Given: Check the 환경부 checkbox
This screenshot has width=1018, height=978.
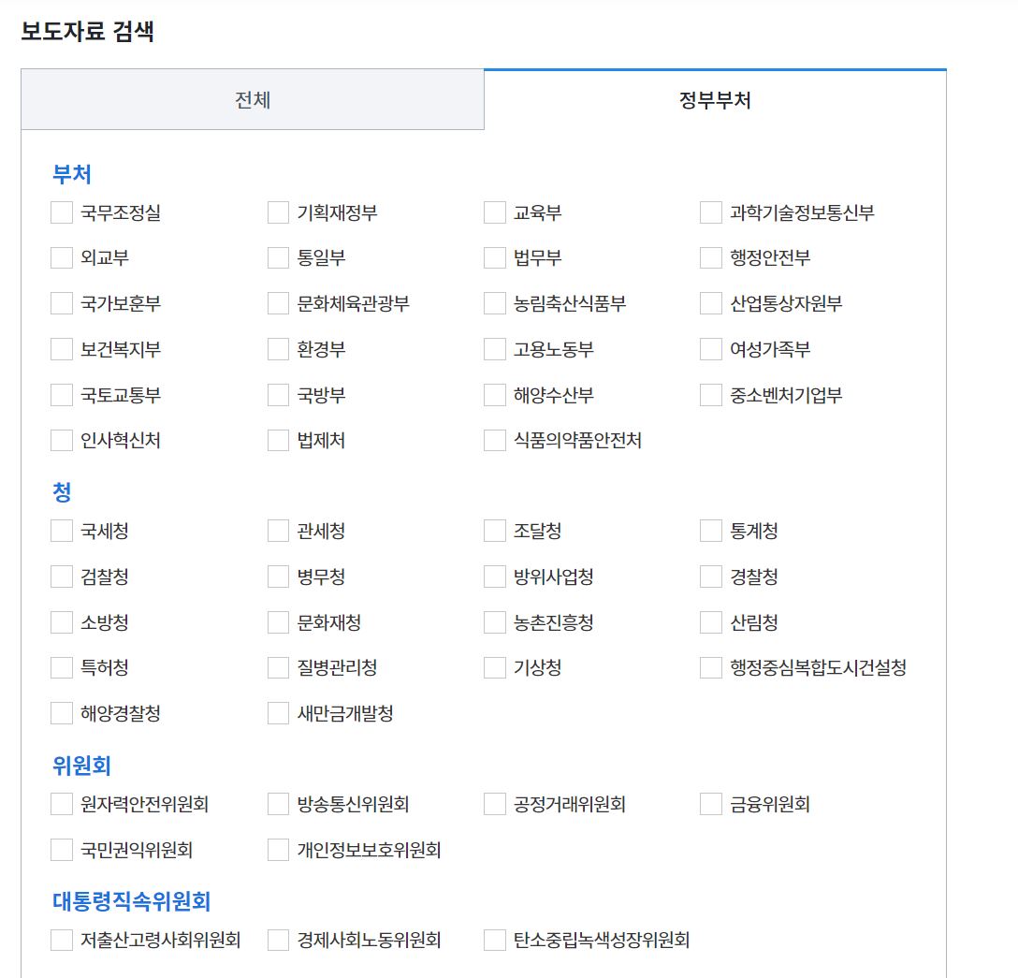Looking at the screenshot, I should 279,349.
